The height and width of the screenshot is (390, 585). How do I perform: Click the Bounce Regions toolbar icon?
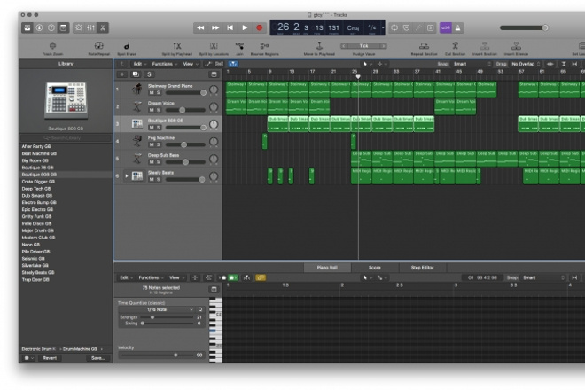[x=264, y=46]
